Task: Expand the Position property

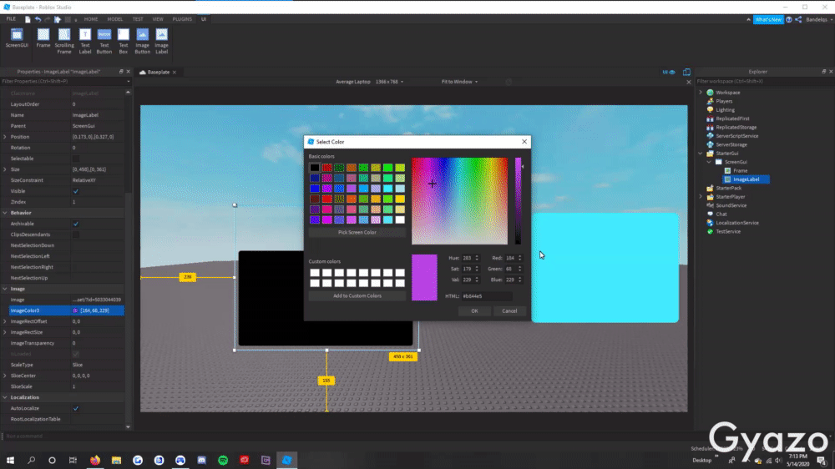Action: (5, 137)
